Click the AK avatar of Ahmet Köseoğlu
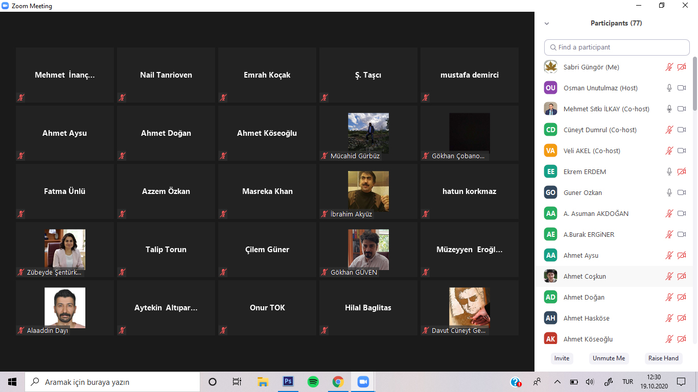Screen dimensions: 698x392 550,339
